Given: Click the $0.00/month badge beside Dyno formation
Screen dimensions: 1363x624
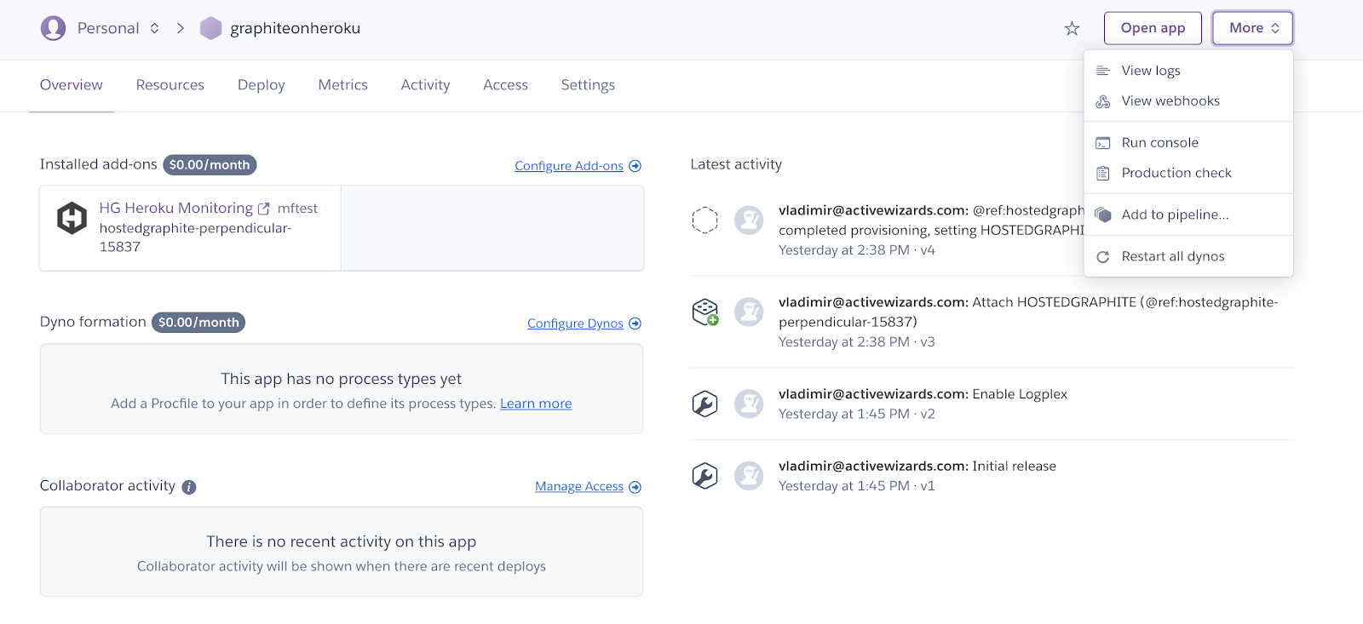Looking at the screenshot, I should pos(198,323).
